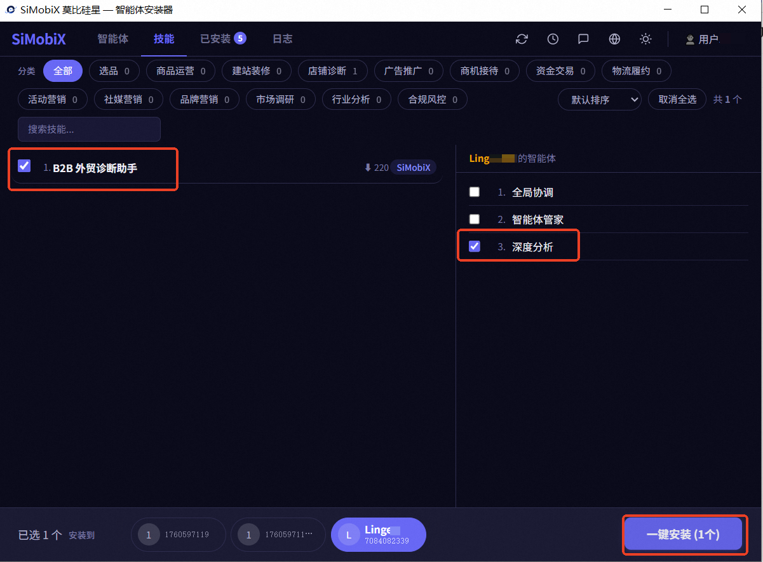Viewport: 763px width, 562px height.
Task: Open the 日志 tab
Action: tap(283, 39)
